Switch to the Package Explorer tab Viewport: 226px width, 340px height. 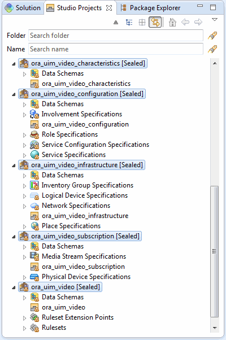pos(150,8)
